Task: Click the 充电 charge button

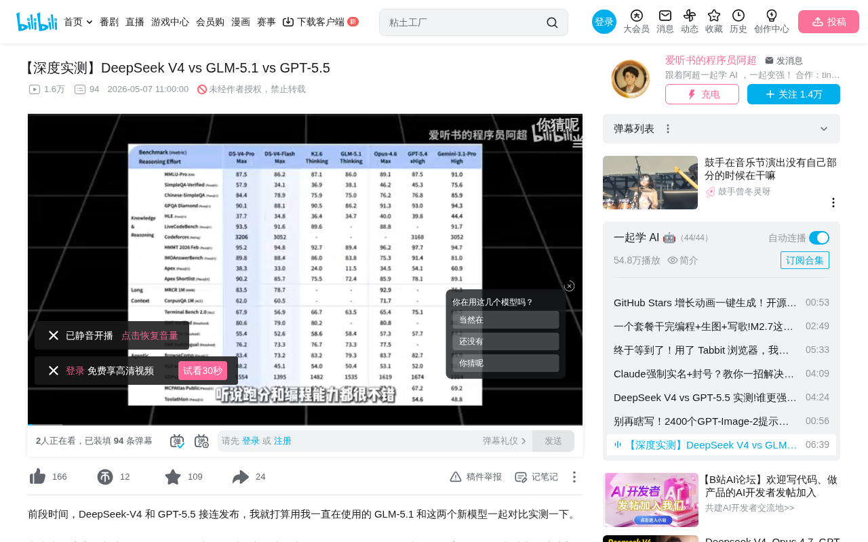Action: tap(702, 94)
